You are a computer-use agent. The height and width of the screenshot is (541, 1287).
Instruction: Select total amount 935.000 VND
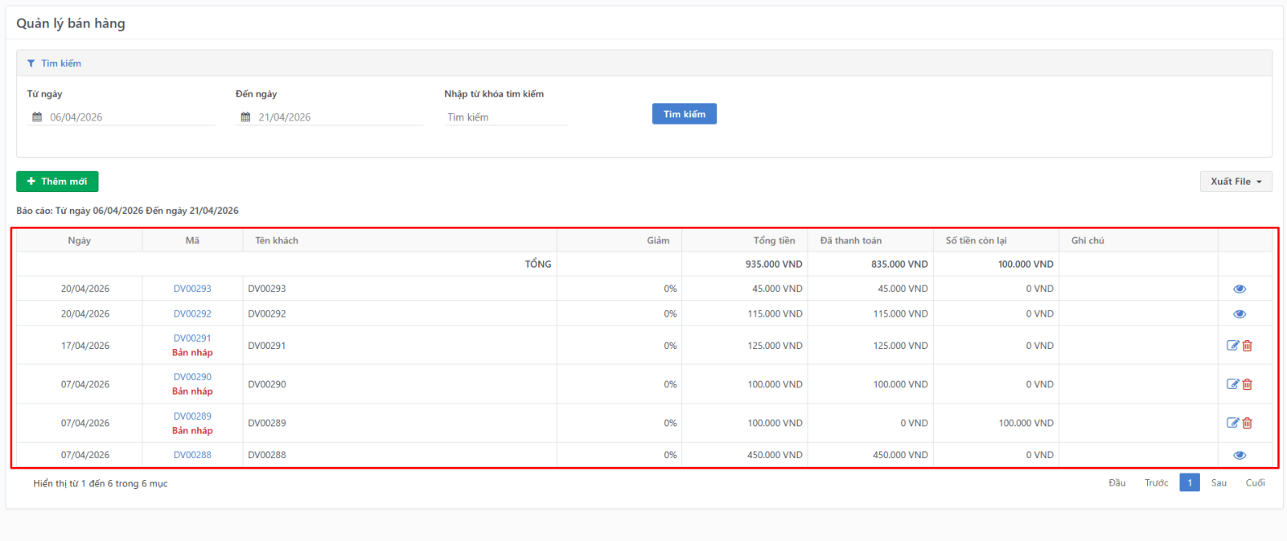(774, 264)
